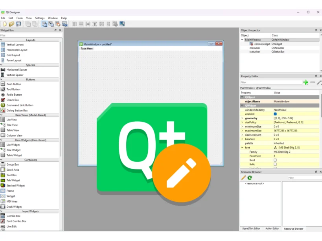
Task: Select Check Box in Widget Box
Action: pyautogui.click(x=13, y=100)
